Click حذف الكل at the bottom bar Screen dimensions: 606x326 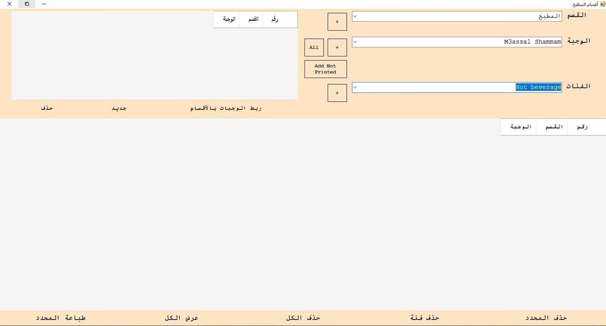point(303,318)
